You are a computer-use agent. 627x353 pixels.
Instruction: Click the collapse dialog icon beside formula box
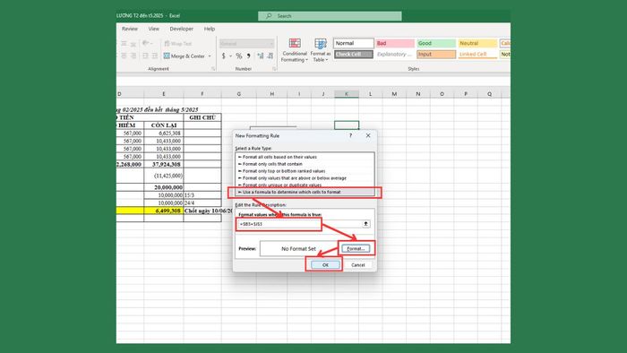[x=365, y=224]
